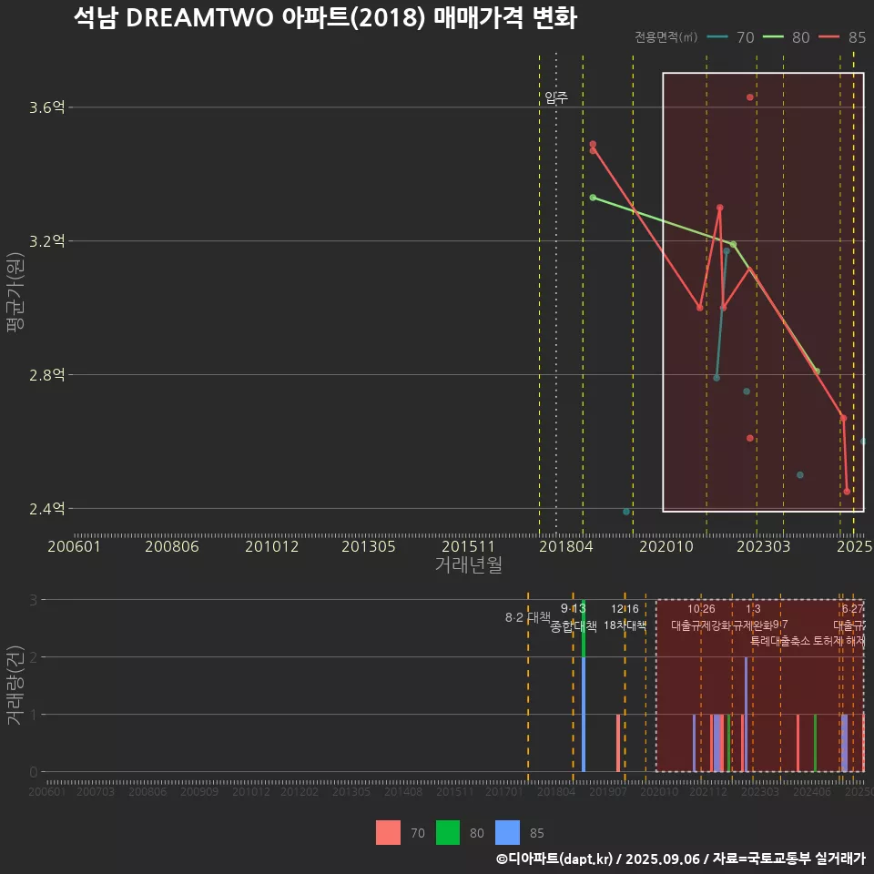Image resolution: width=874 pixels, height=874 pixels.
Task: Click the chart title '석남 DREAMTWO 아파트(2018) 매매가격 변화'
Action: [x=325, y=18]
